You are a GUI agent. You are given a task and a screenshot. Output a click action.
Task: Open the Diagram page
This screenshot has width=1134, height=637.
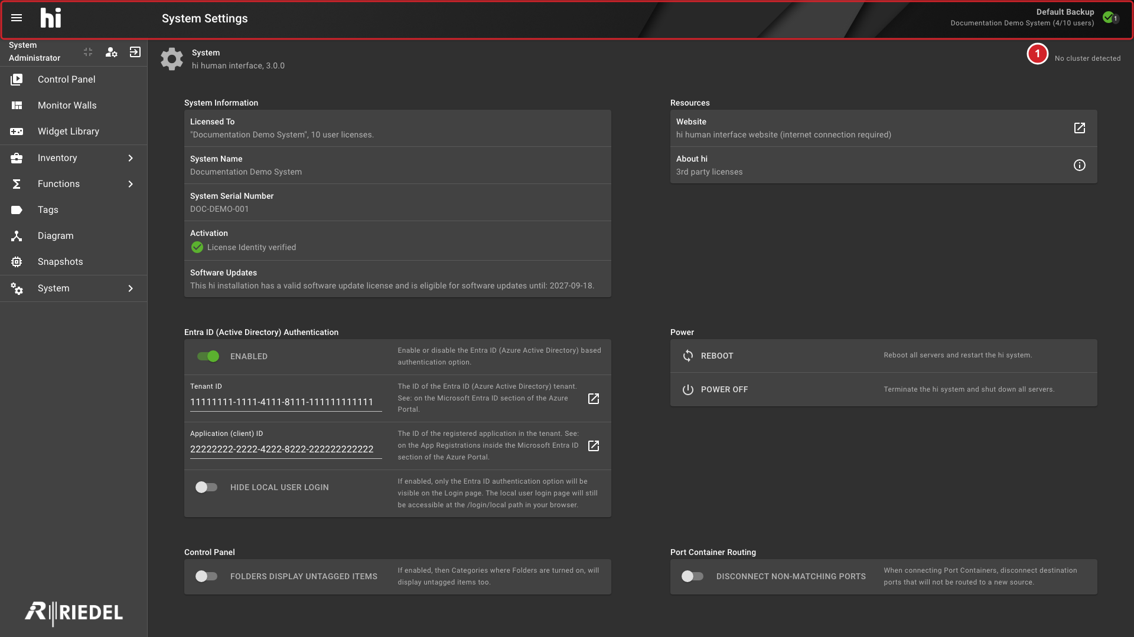73,236
